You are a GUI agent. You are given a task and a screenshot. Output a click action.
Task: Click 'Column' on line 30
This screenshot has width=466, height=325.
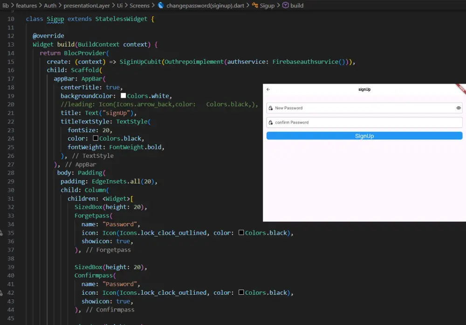(x=95, y=190)
